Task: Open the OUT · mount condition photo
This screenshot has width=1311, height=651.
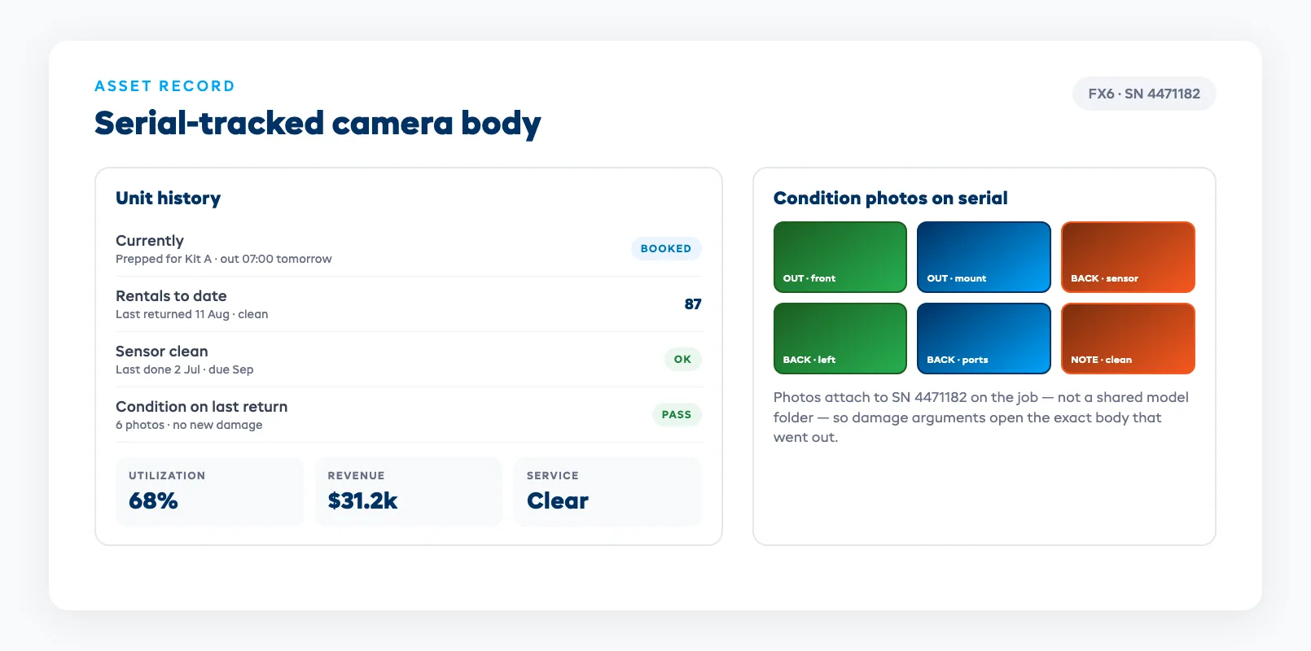Action: (984, 257)
